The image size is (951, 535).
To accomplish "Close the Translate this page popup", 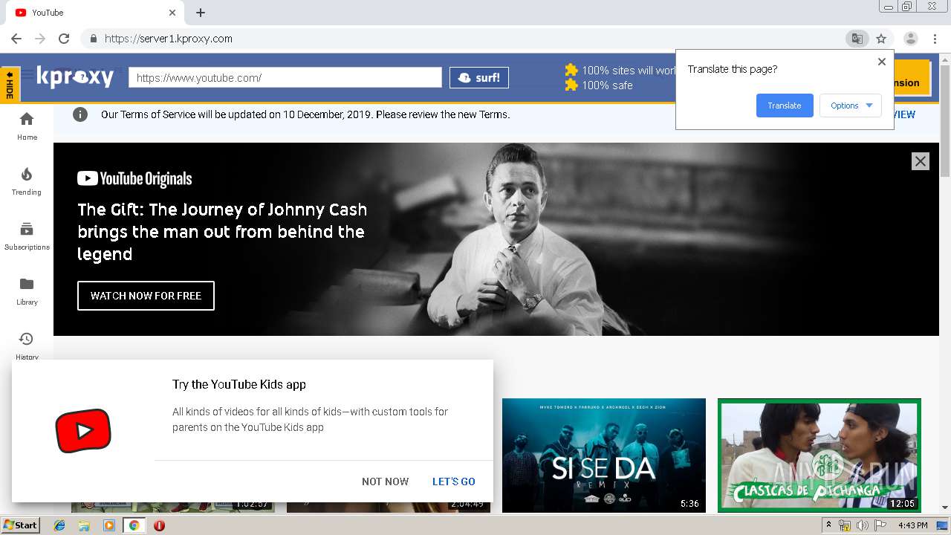I will [882, 62].
